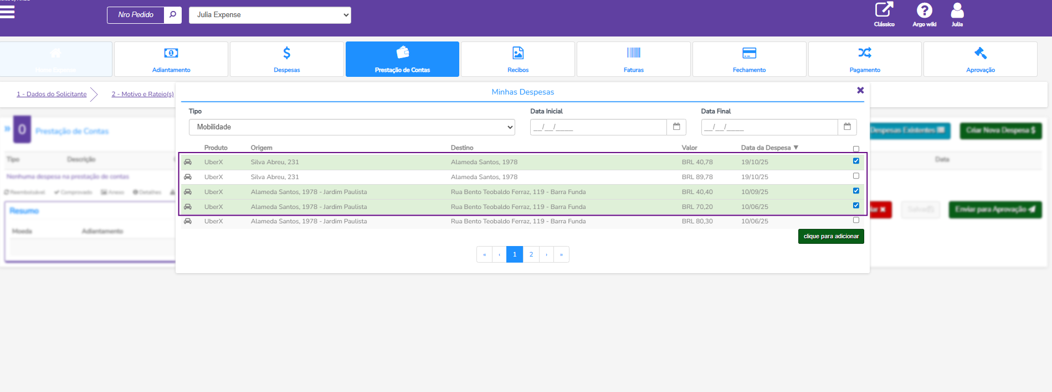This screenshot has width=1052, height=392.
Task: Close the Minhas Despesas dialog
Action: pyautogui.click(x=860, y=91)
